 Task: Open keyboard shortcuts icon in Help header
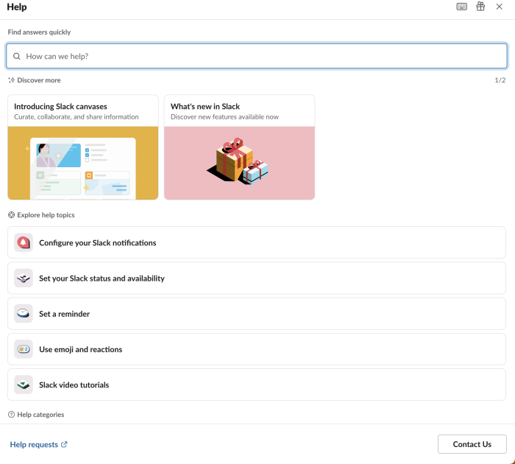pos(461,7)
